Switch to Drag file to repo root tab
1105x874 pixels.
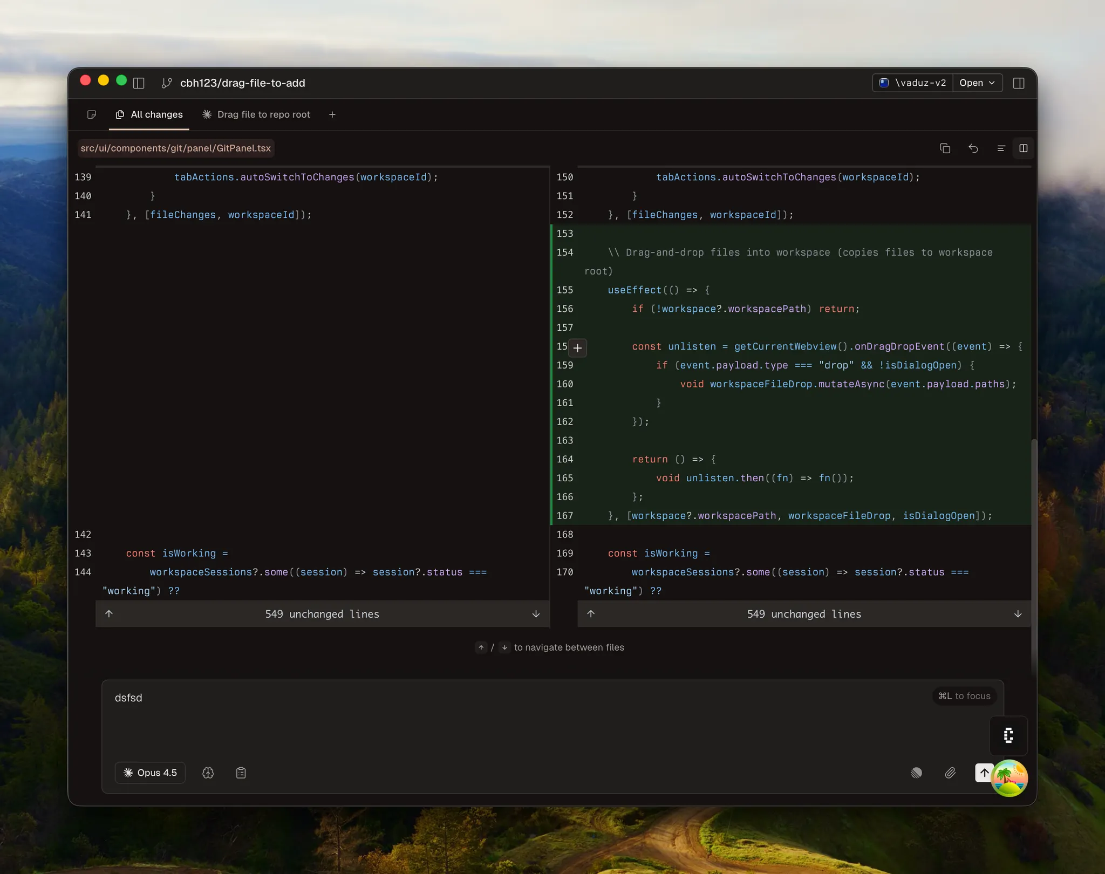pyautogui.click(x=257, y=114)
